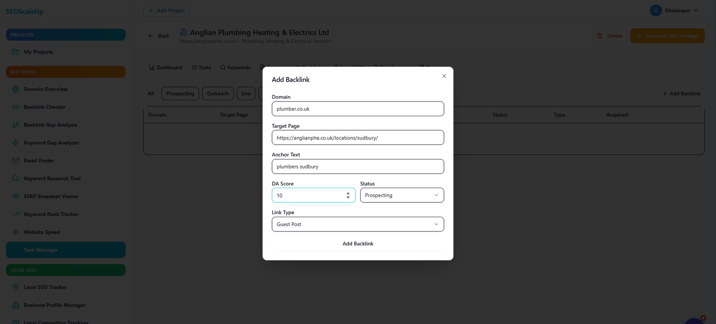The image size is (716, 324).
Task: Open Email Finder tool
Action: tap(65, 160)
